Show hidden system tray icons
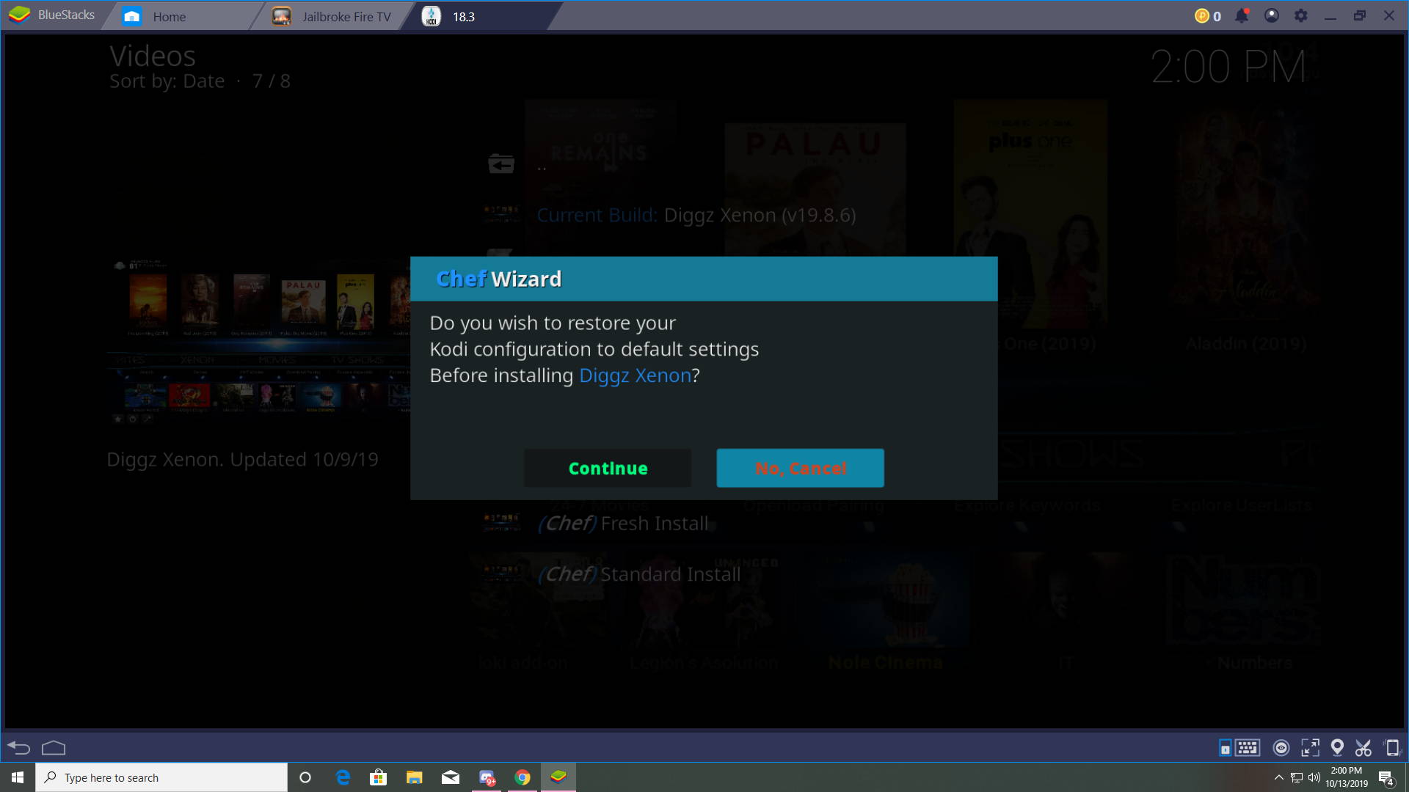Image resolution: width=1409 pixels, height=792 pixels. point(1278,777)
